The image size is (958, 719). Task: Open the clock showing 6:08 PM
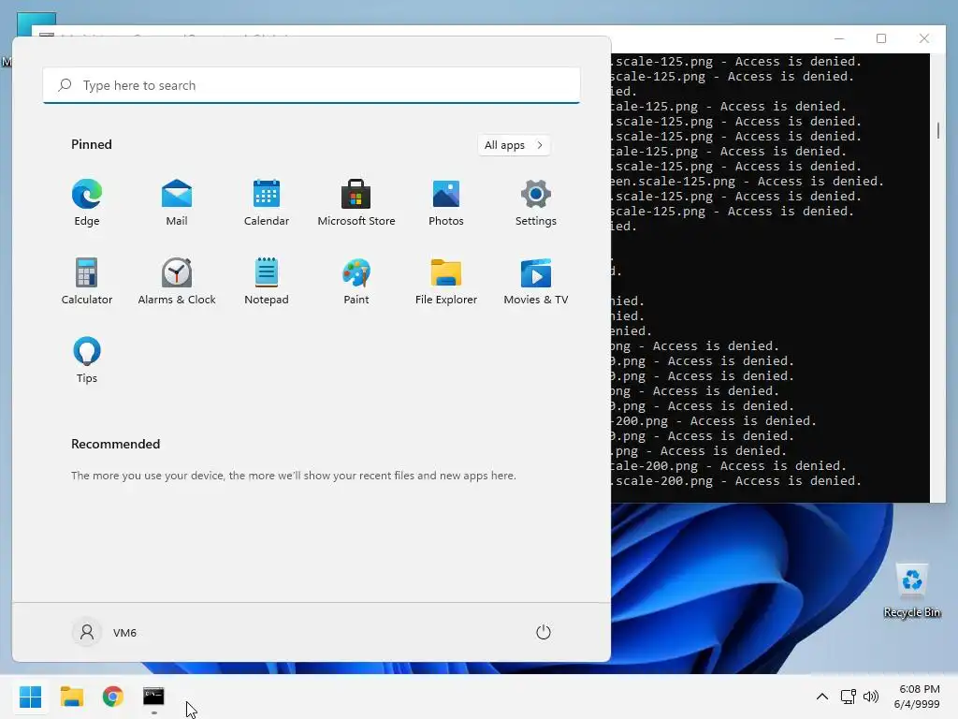pyautogui.click(x=917, y=697)
